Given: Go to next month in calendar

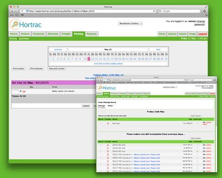Looking at the screenshot, I should click(158, 50).
